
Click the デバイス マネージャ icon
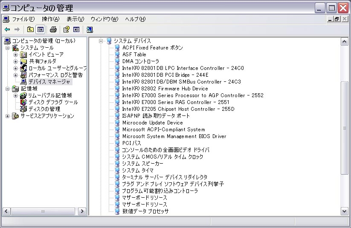[23, 82]
